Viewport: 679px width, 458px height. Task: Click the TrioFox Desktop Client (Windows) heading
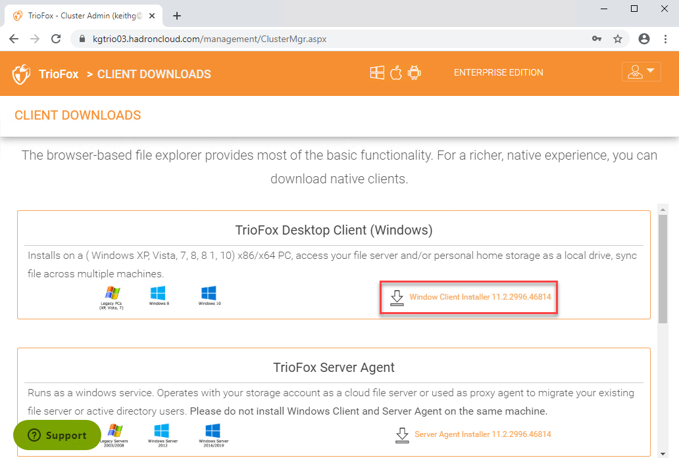tap(334, 230)
